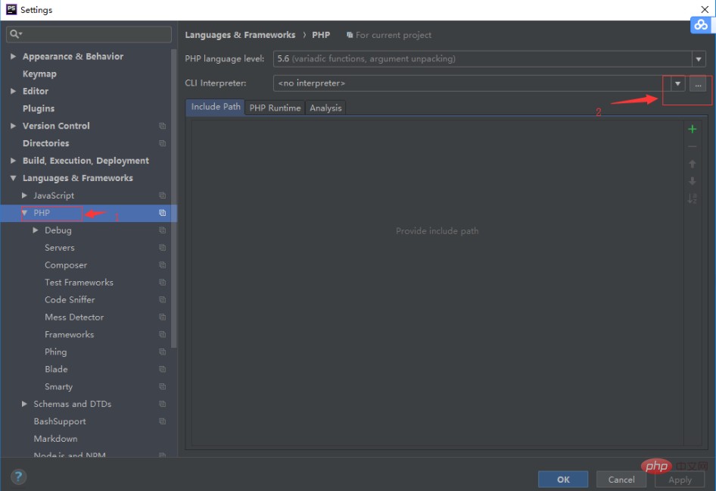Screen dimensions: 716x491
Task: Open the help question mark icon
Action: pyautogui.click(x=18, y=477)
